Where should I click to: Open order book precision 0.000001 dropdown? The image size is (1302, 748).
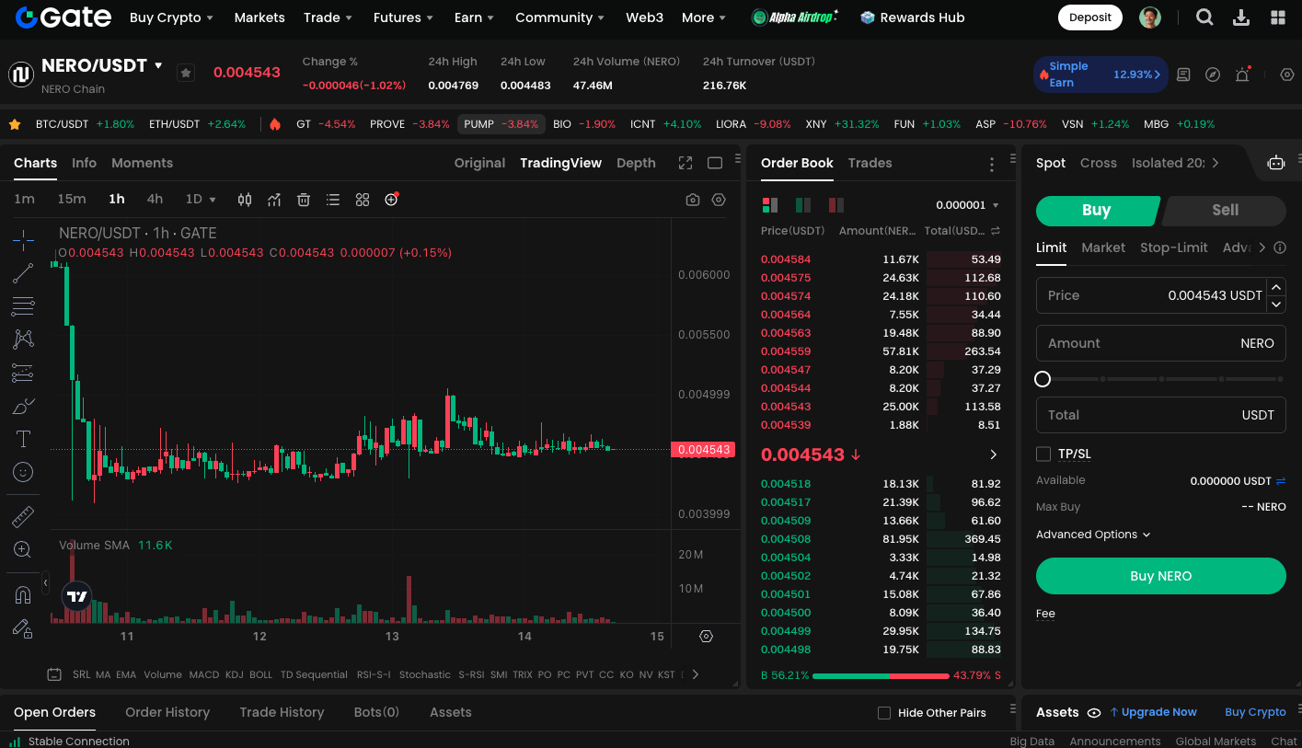(x=967, y=205)
